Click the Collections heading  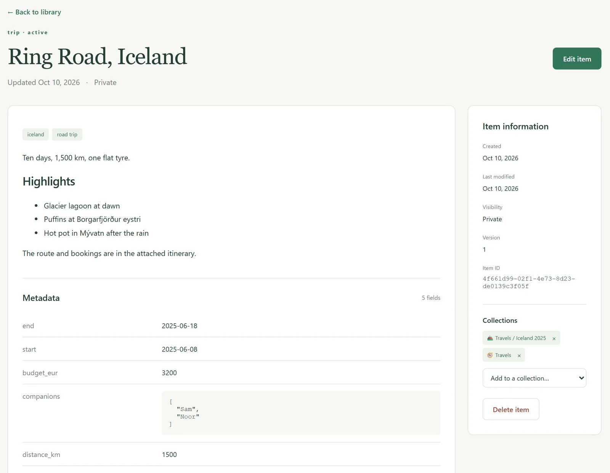click(x=500, y=320)
